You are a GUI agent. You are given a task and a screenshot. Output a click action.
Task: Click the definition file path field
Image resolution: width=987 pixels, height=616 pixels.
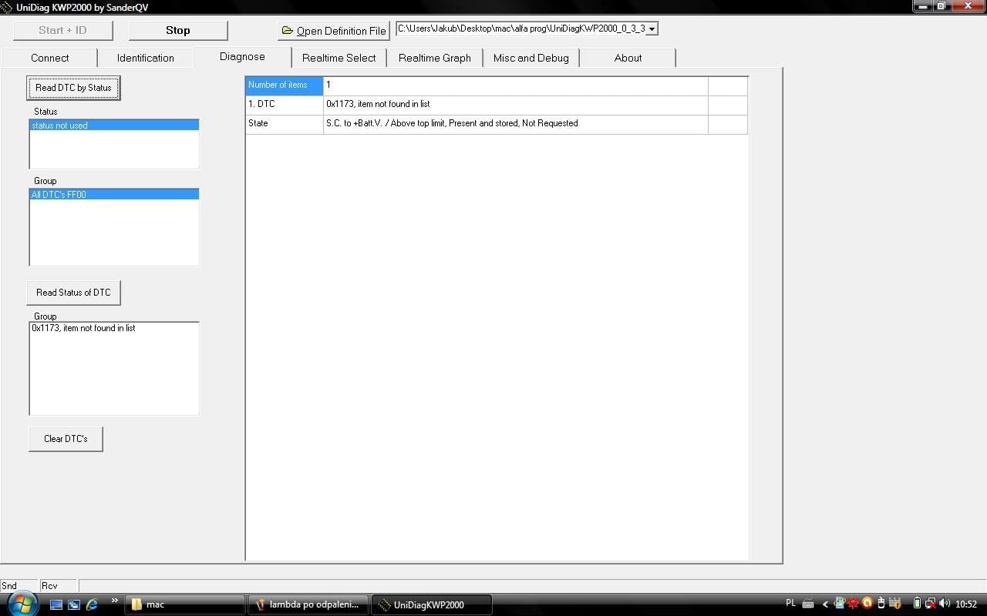(521, 28)
